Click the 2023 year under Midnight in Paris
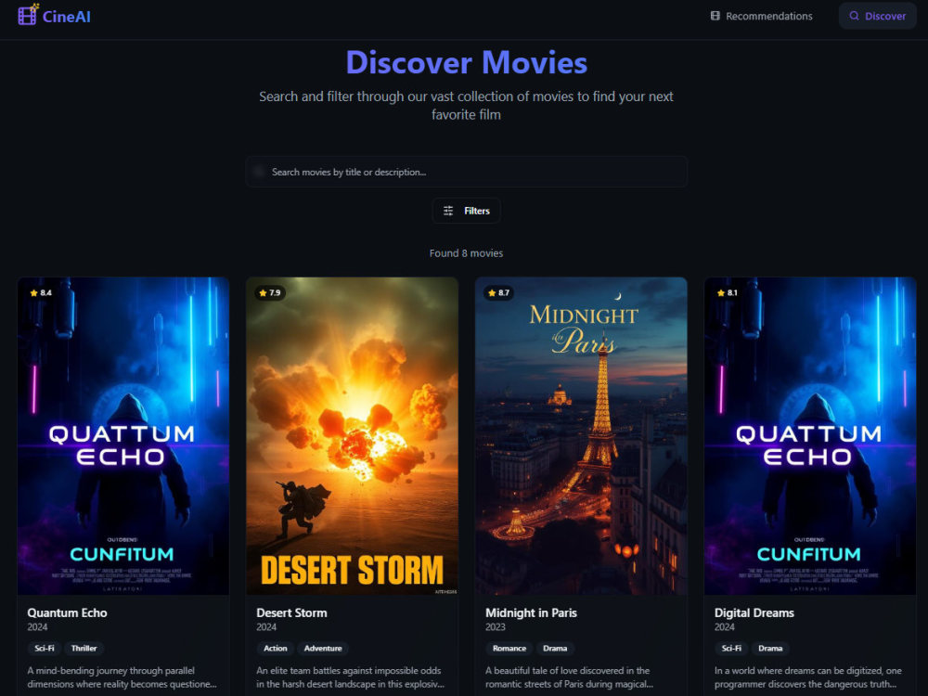 click(496, 627)
